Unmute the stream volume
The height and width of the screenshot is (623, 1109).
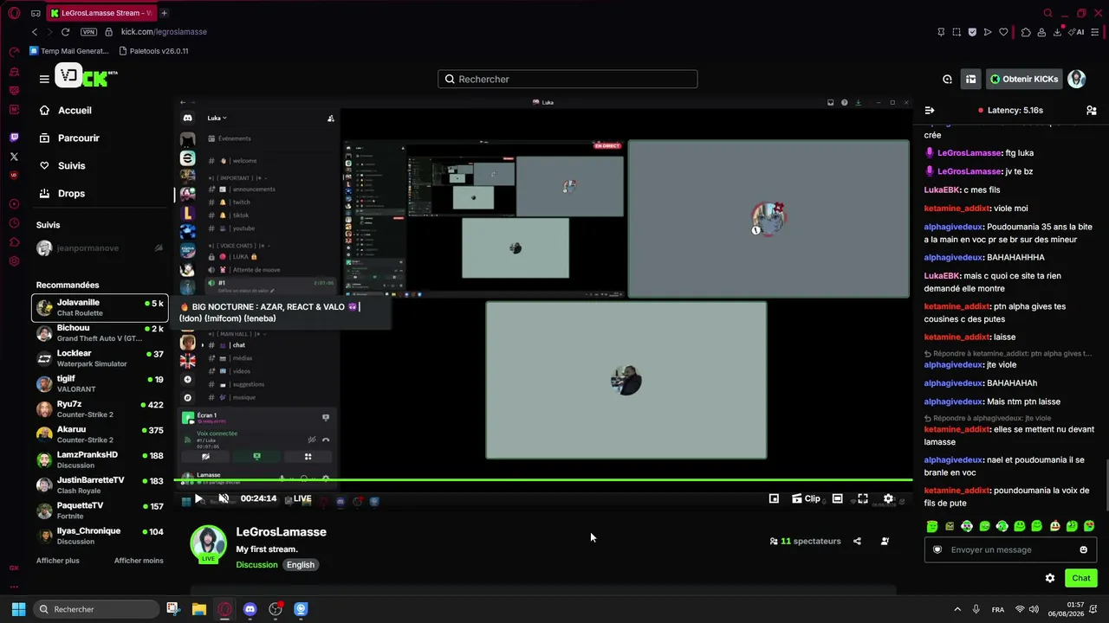(224, 498)
